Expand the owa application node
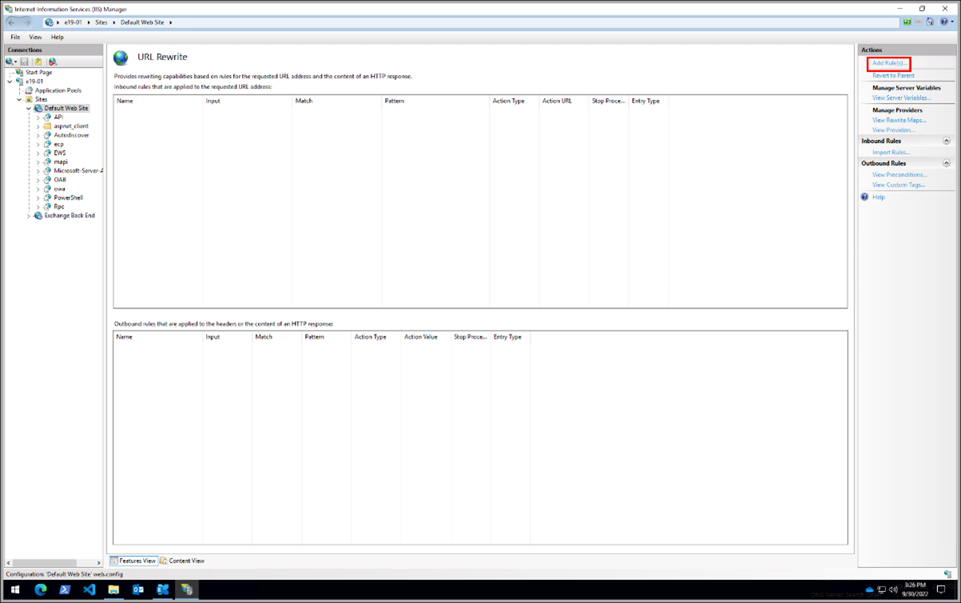 point(38,188)
